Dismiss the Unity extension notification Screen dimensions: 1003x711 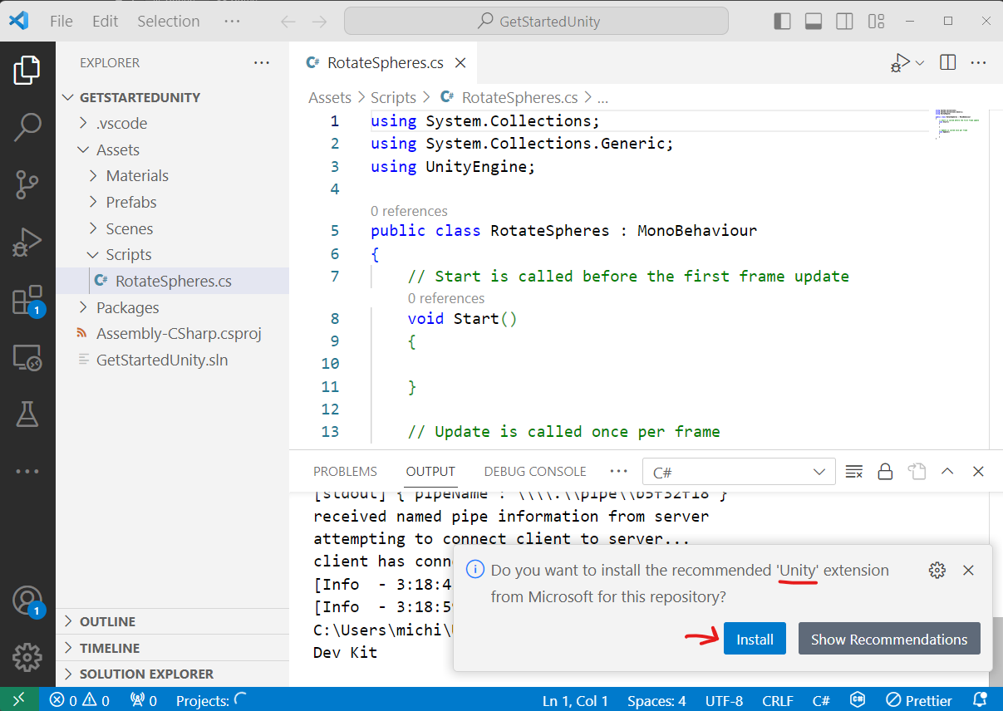click(x=968, y=571)
